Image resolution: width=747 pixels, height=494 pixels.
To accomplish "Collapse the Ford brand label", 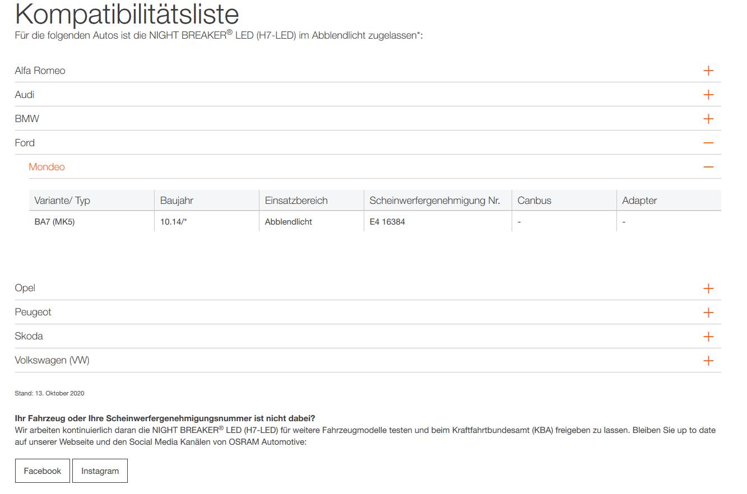I will click(25, 143).
